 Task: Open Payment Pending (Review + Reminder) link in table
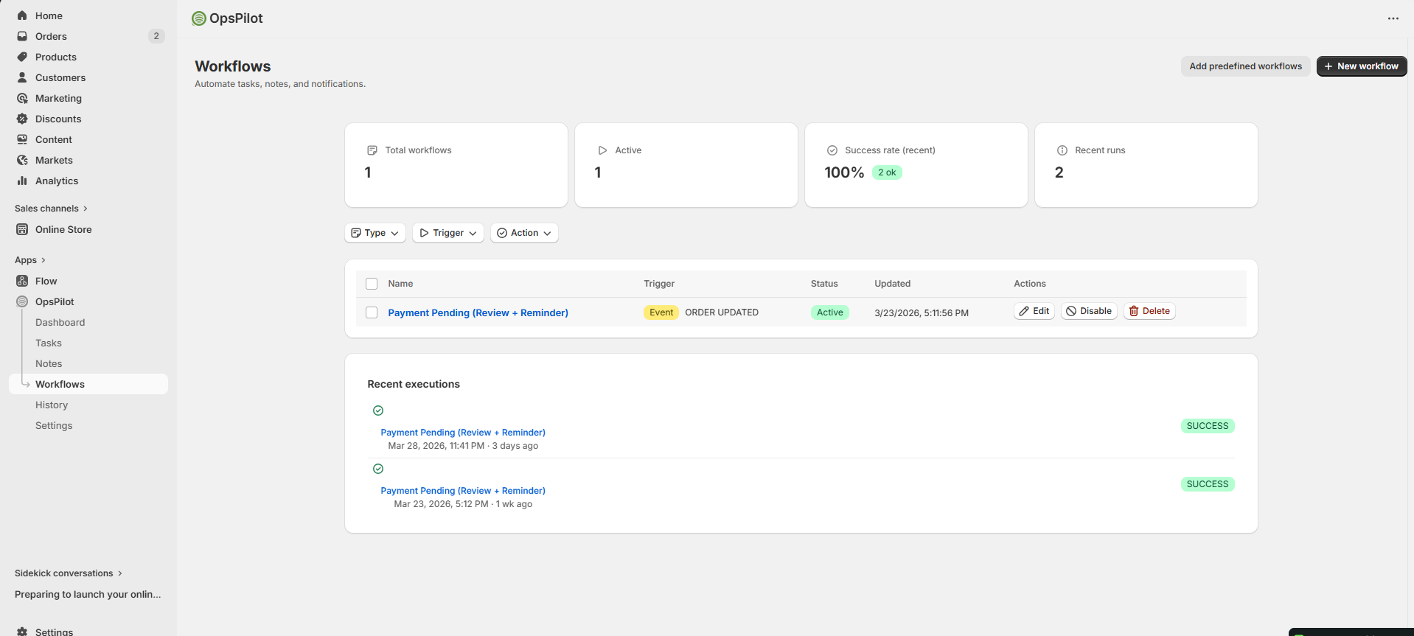(478, 312)
